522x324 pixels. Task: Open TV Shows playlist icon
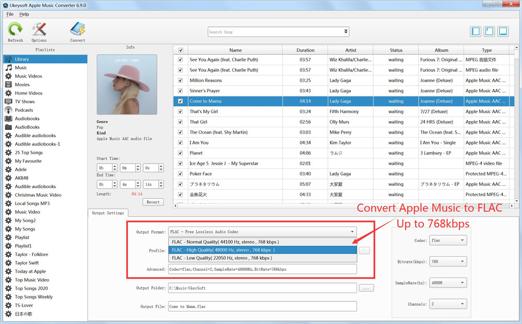click(x=9, y=101)
